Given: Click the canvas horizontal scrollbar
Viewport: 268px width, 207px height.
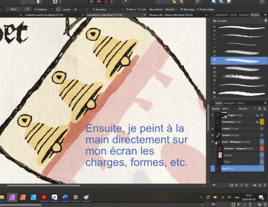Looking at the screenshot, I should (x=44, y=186).
